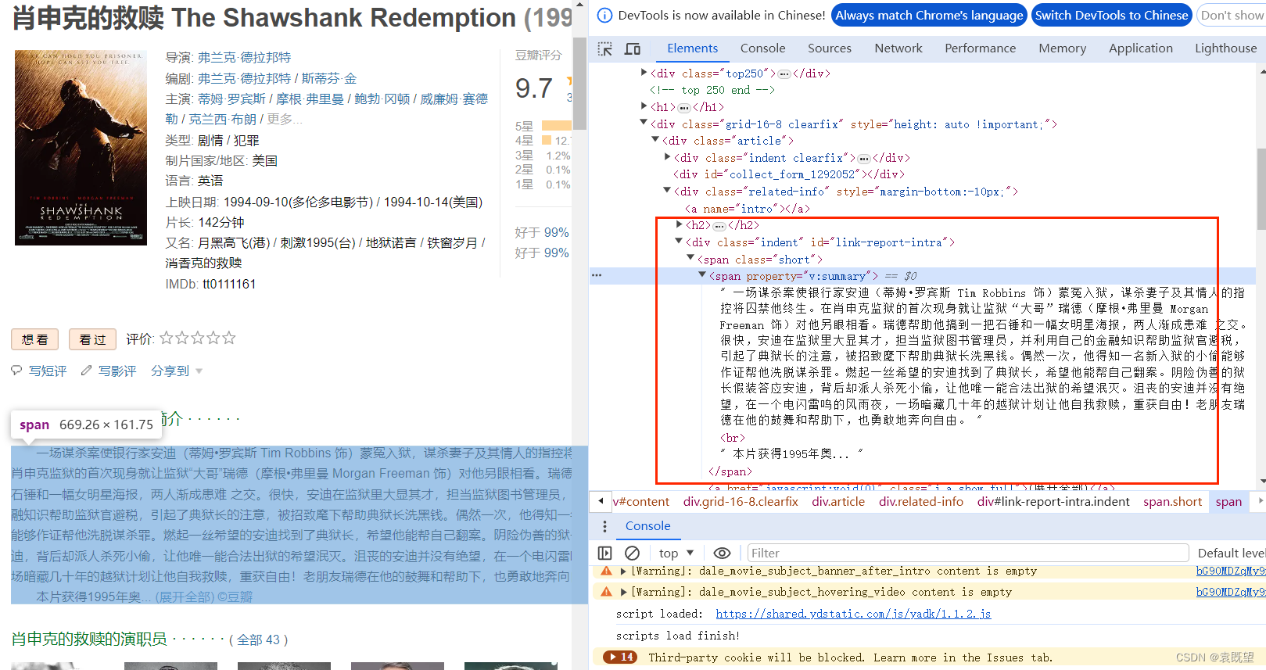Open the yadk 1.1.2.js script URL
This screenshot has width=1266, height=670.
coord(853,614)
